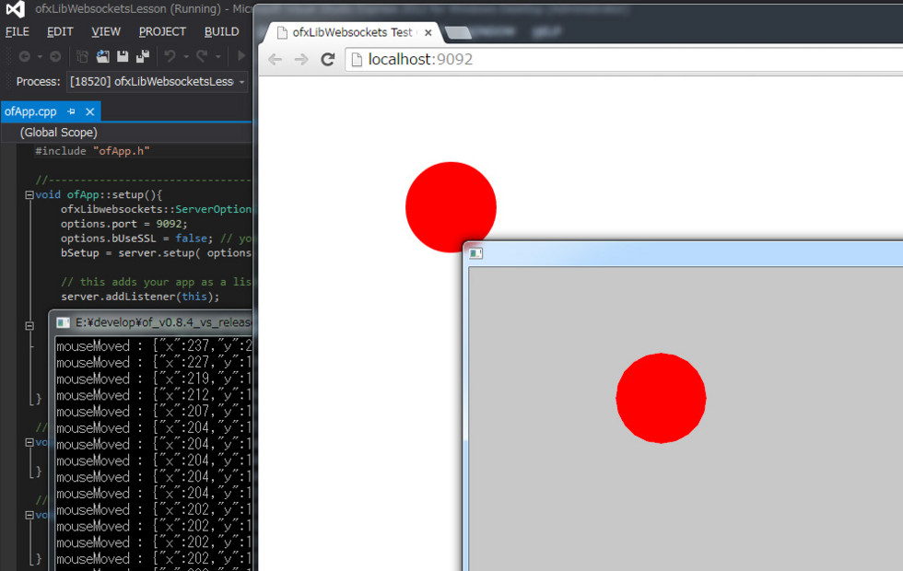
Task: Open navigate backward history dropdown arrow
Action: coord(40,56)
